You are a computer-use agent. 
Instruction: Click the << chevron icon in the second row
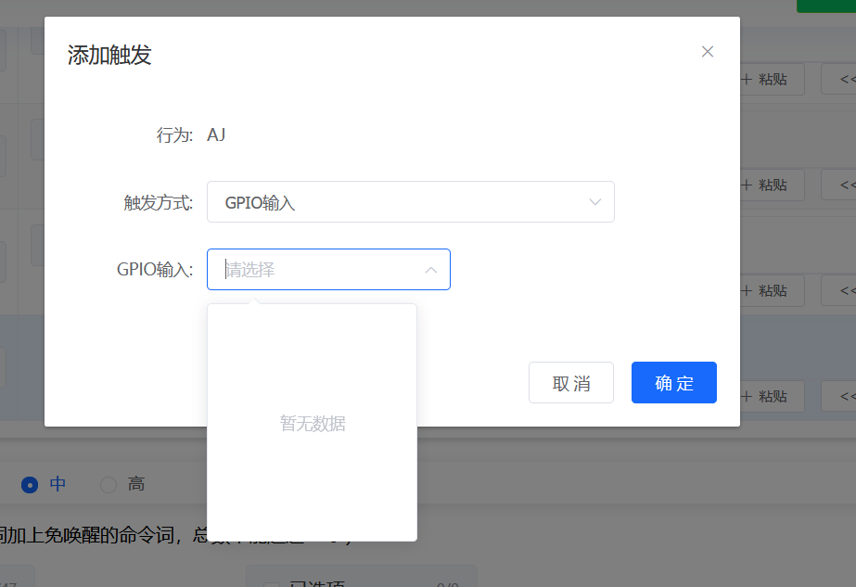pyautogui.click(x=847, y=185)
